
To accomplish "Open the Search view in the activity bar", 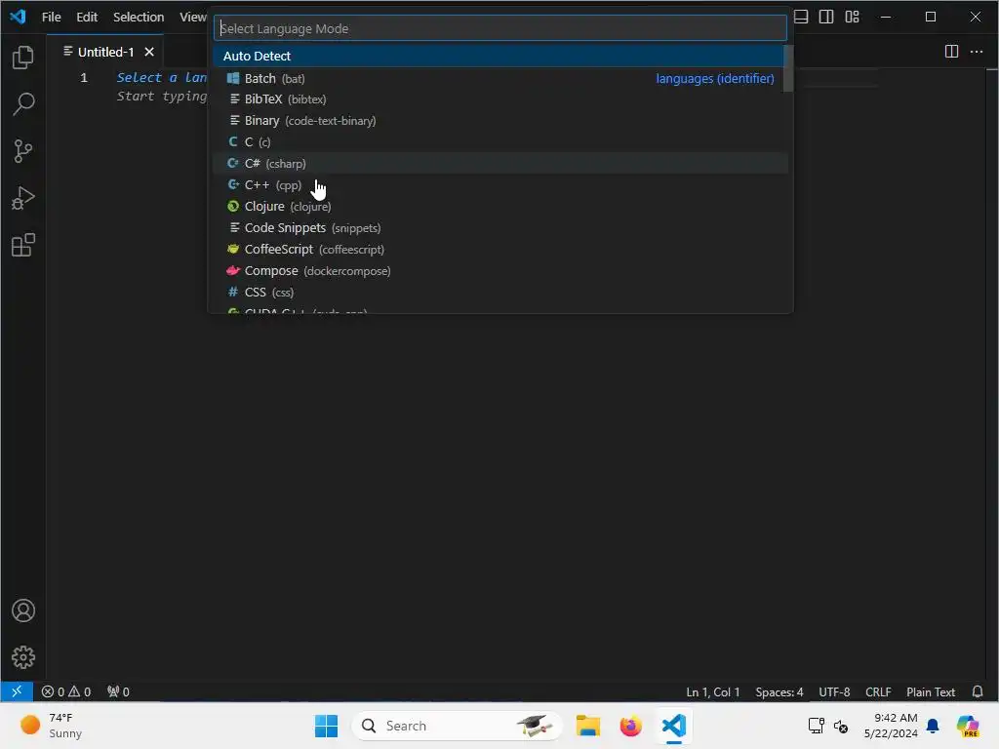I will tap(23, 103).
